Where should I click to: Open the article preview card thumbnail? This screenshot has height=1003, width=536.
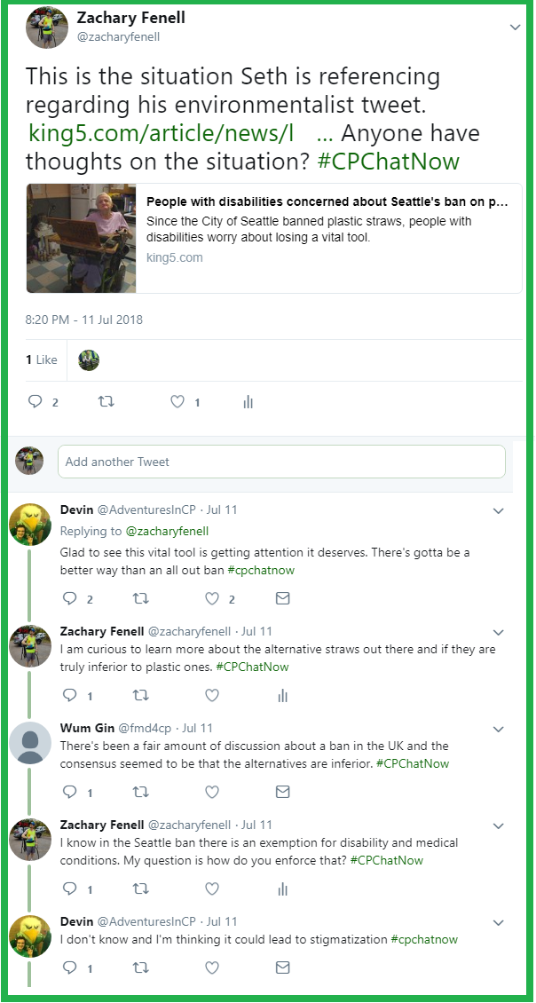point(82,238)
